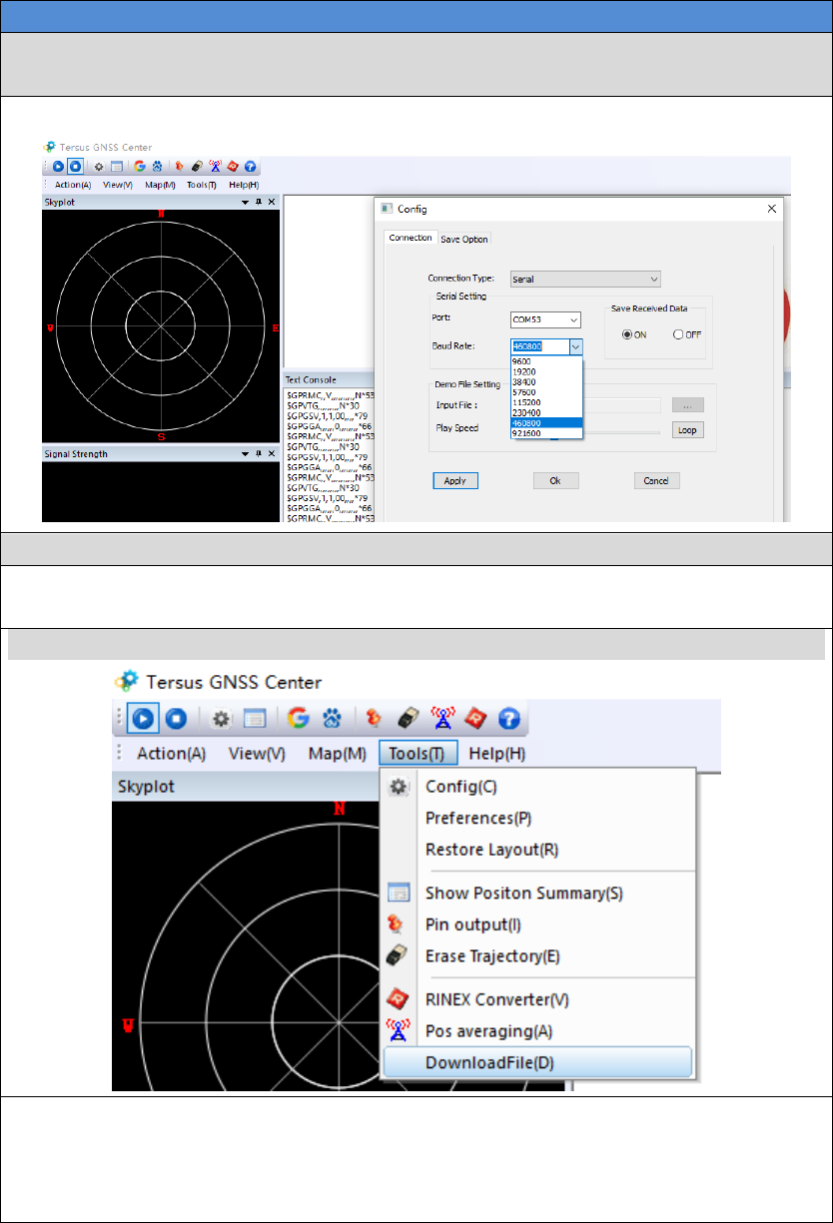Screen dimensions: 833x1223
Task: Click the gear Config icon in the upper screenshot toolbar
Action: (99, 167)
